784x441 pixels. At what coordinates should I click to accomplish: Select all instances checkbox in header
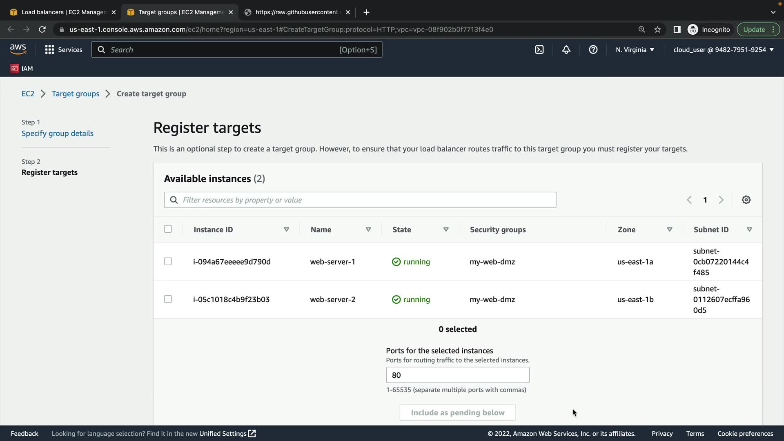tap(168, 229)
